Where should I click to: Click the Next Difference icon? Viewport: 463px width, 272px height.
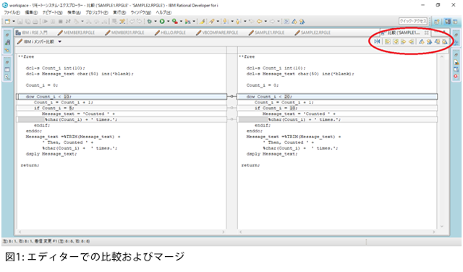[422, 42]
